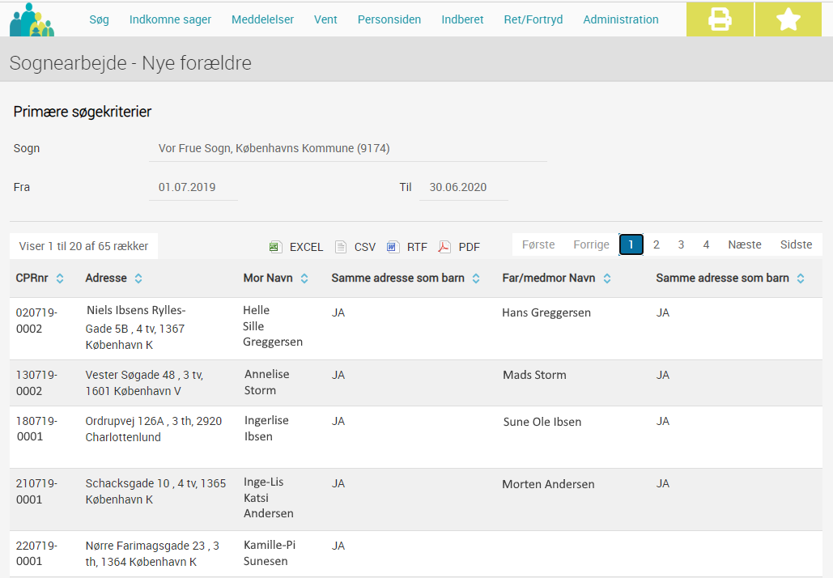
Task: Go to page 2
Action: click(x=656, y=244)
